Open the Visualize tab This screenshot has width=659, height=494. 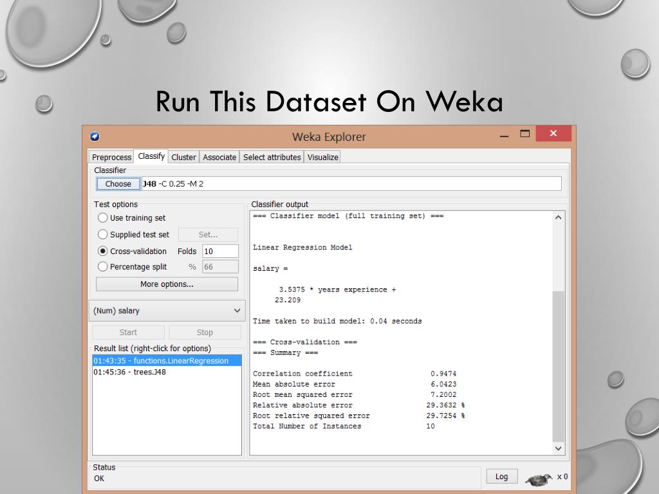click(x=323, y=157)
